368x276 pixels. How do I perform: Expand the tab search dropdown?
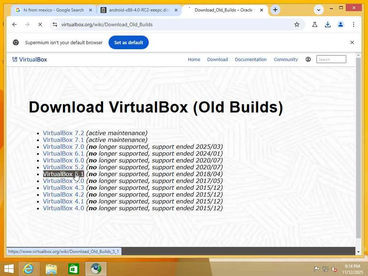(319, 10)
